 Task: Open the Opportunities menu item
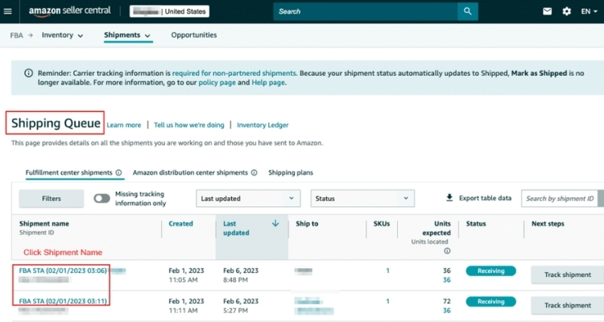193,35
